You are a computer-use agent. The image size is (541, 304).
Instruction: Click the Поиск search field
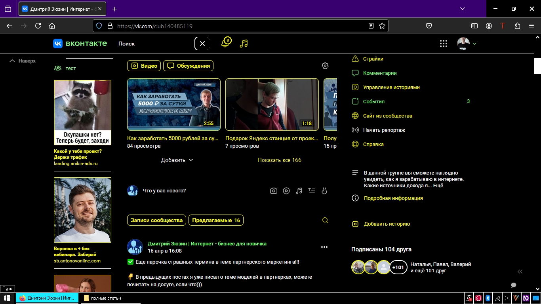(154, 44)
